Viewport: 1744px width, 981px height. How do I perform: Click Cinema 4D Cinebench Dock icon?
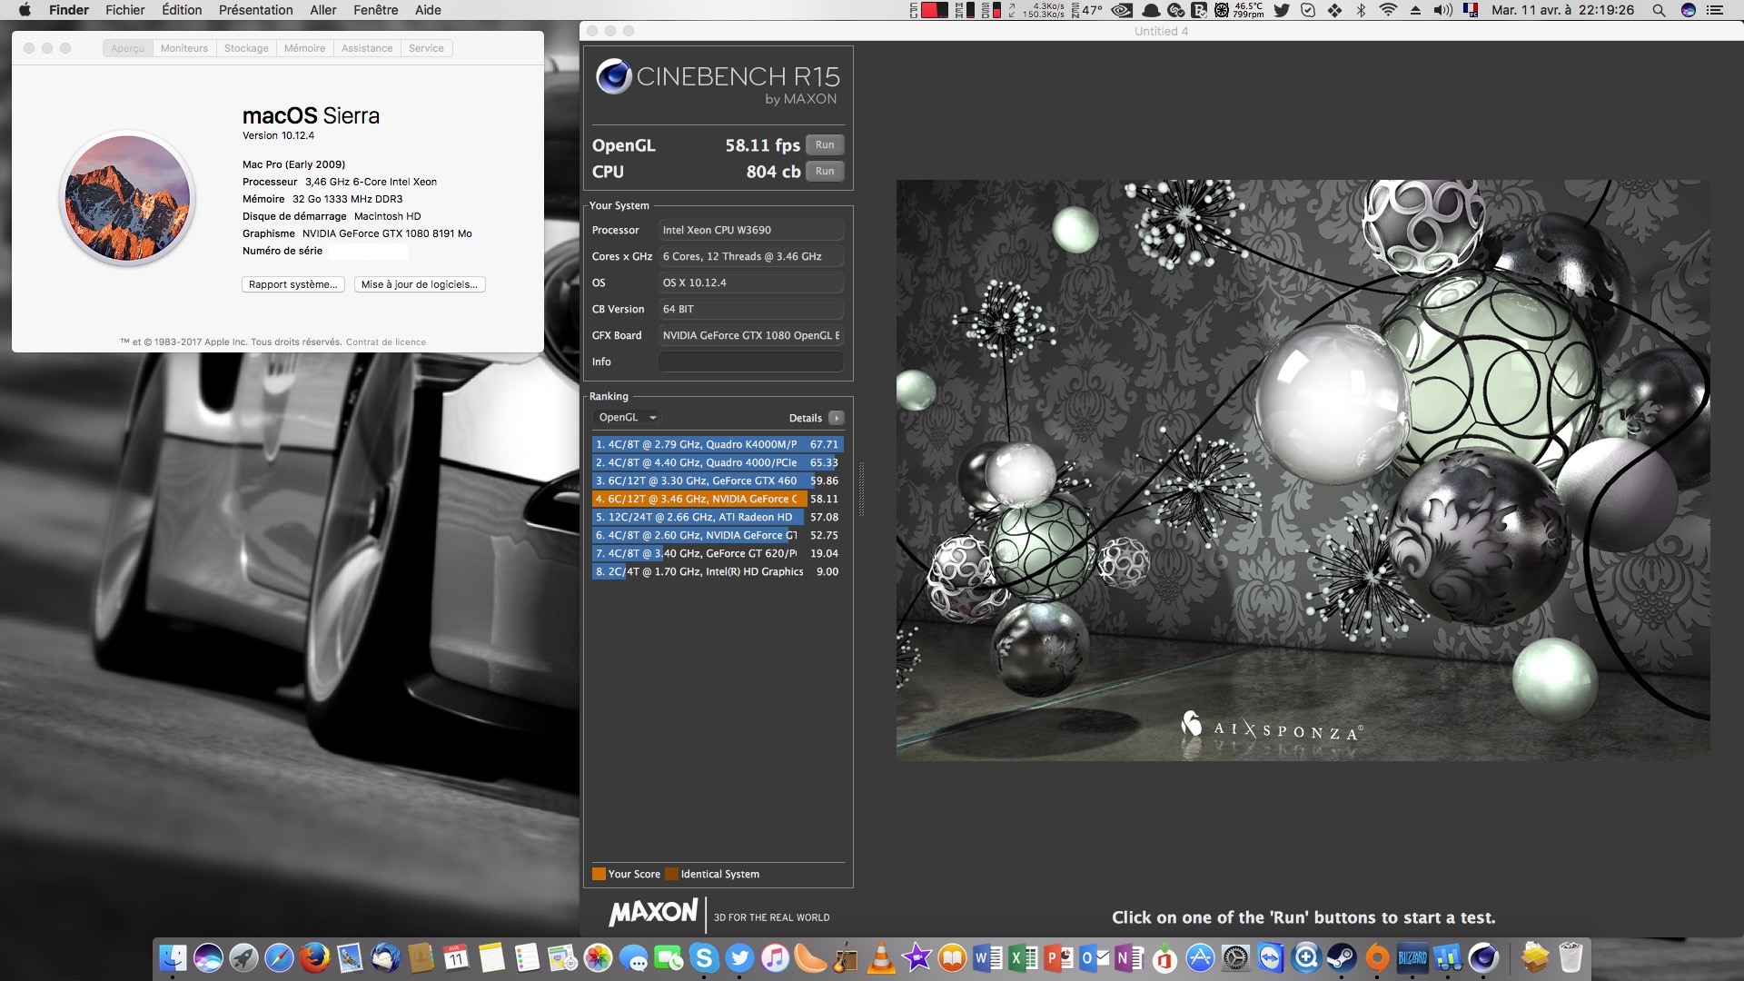(1483, 957)
